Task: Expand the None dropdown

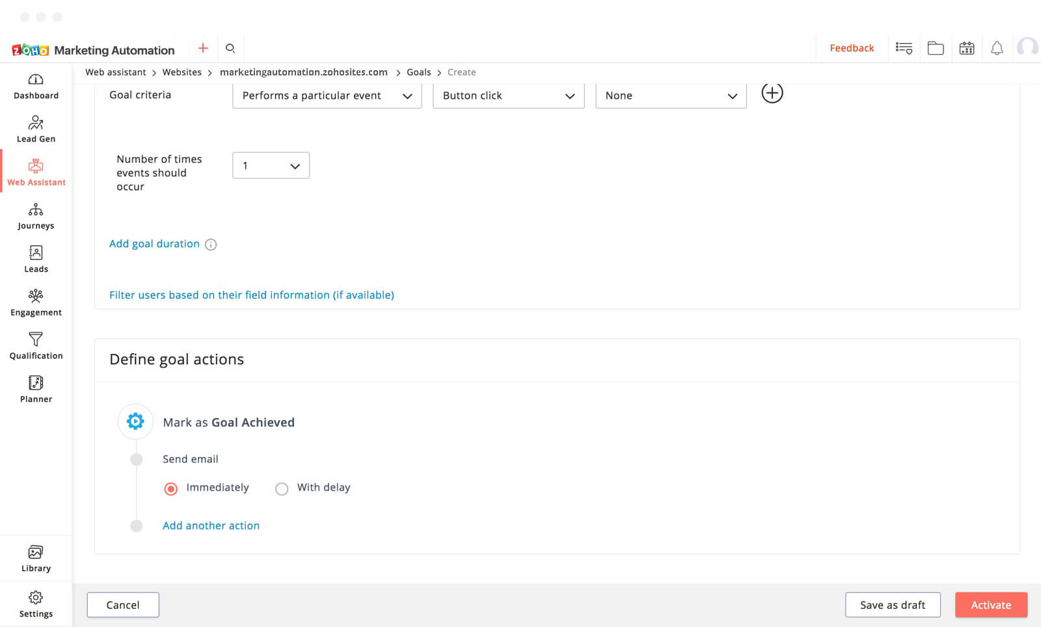Action: click(x=670, y=96)
